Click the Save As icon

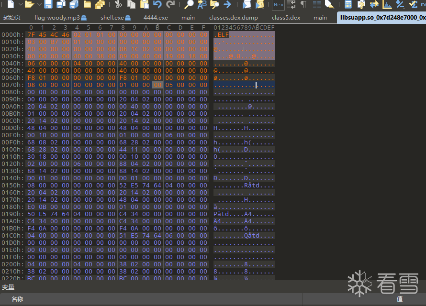pos(61,4)
